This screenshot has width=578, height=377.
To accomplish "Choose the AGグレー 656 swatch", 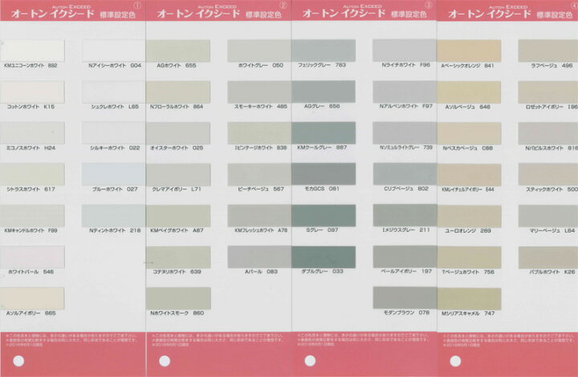I will click(x=324, y=91).
